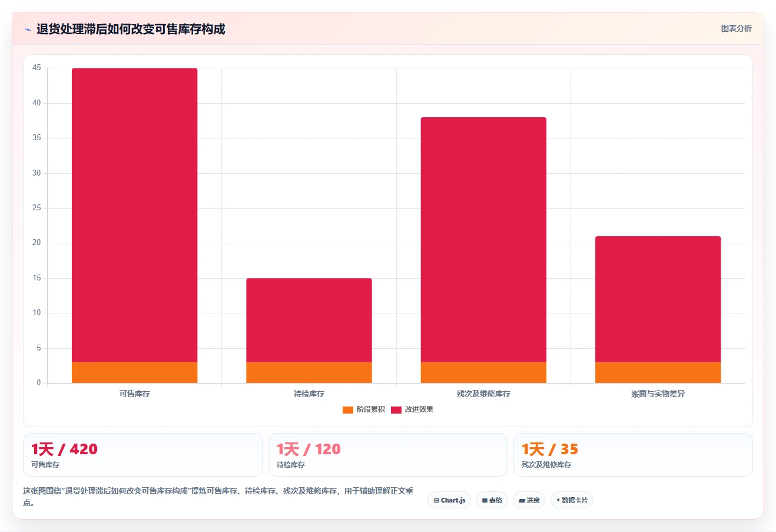776x532 pixels.
Task: Click the 改进效果 legend label text
Action: coord(419,409)
